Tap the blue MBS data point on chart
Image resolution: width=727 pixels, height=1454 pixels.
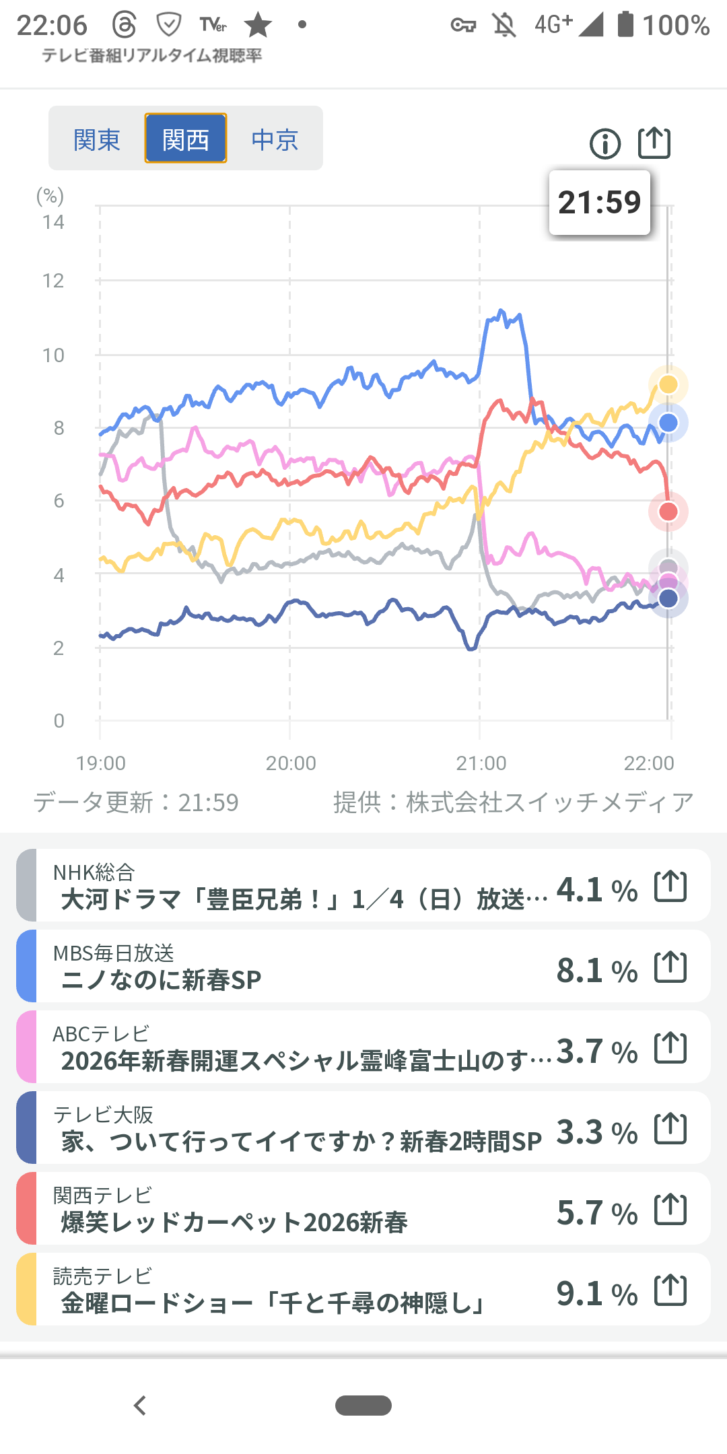[668, 423]
